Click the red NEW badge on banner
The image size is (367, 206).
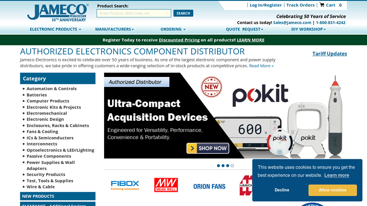click(x=211, y=87)
